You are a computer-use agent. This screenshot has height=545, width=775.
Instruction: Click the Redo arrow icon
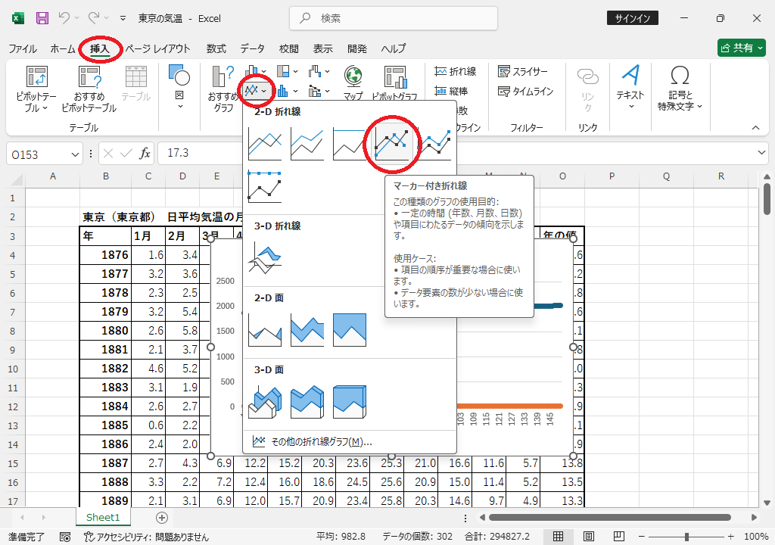93,18
